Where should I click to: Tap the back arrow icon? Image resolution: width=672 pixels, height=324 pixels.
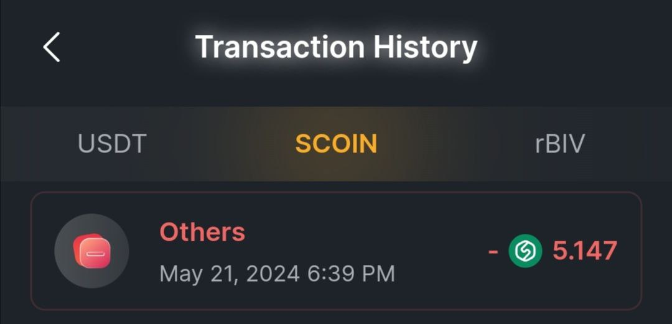(52, 47)
